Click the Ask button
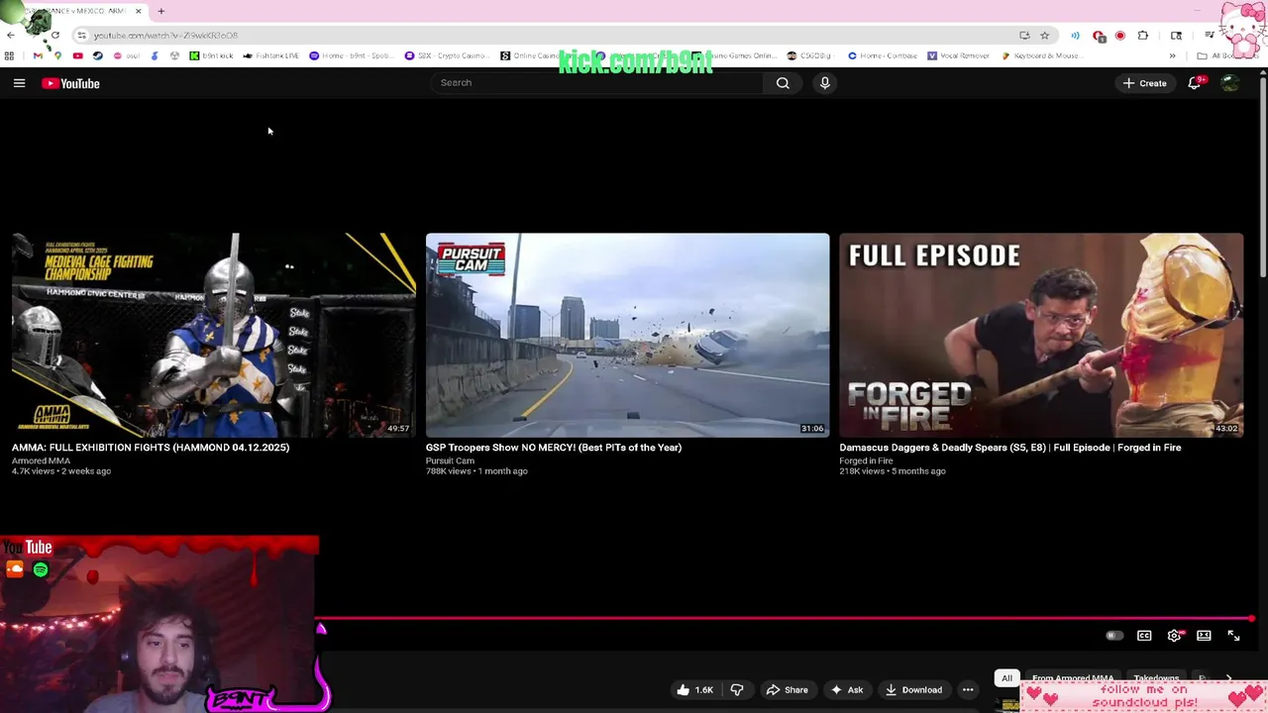The image size is (1268, 713). [847, 690]
